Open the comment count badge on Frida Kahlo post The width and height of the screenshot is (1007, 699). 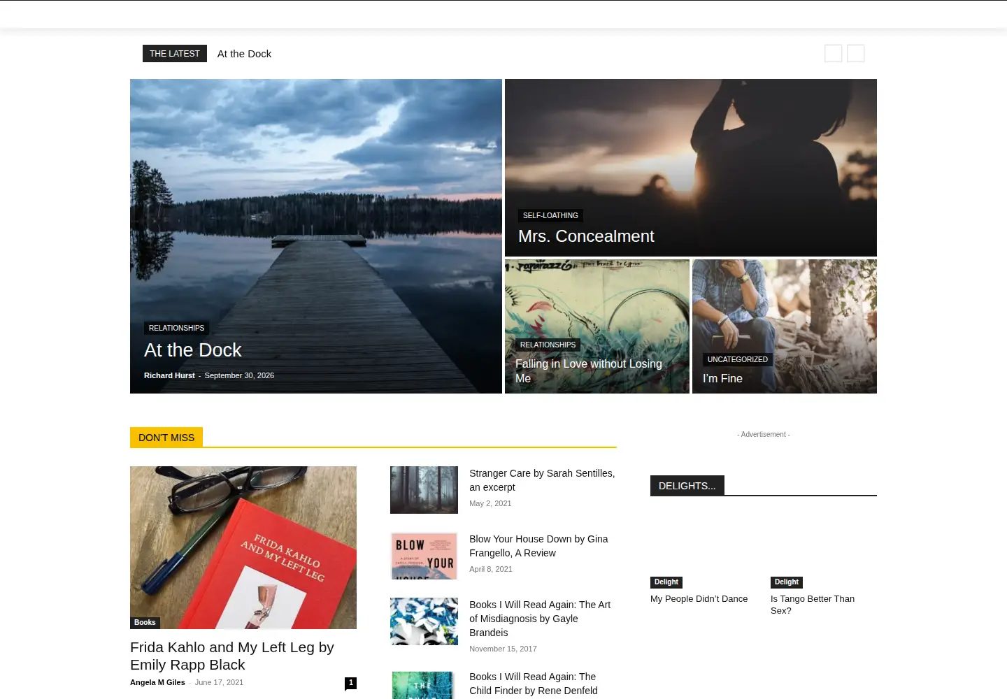[x=350, y=683]
